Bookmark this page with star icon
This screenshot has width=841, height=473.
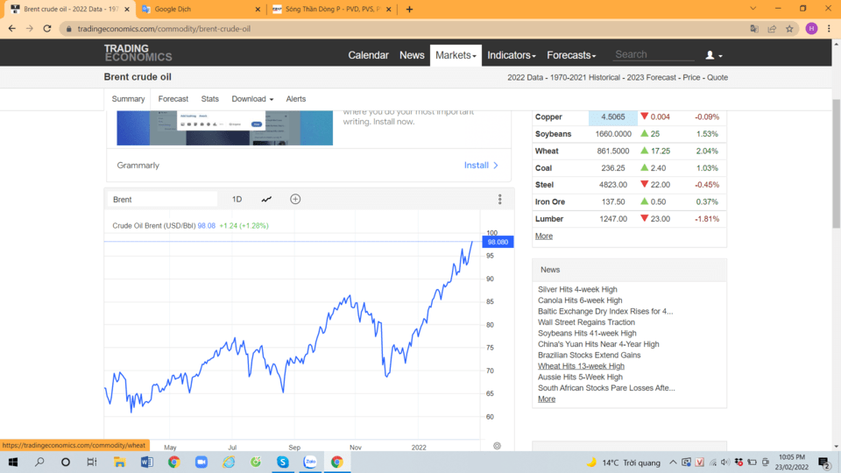(x=789, y=29)
